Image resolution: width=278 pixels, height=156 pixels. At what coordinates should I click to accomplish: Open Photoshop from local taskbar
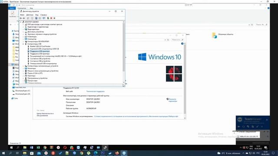click(x=103, y=153)
